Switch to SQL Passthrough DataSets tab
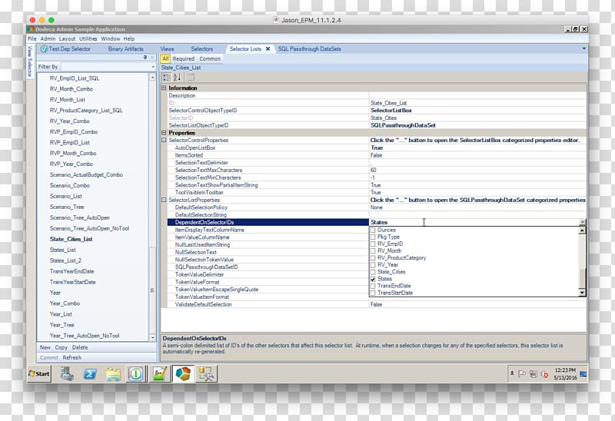 (x=310, y=49)
